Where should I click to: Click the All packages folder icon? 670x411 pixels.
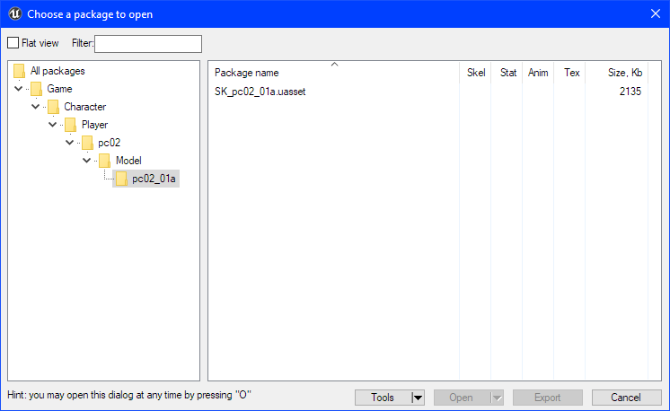(x=19, y=71)
